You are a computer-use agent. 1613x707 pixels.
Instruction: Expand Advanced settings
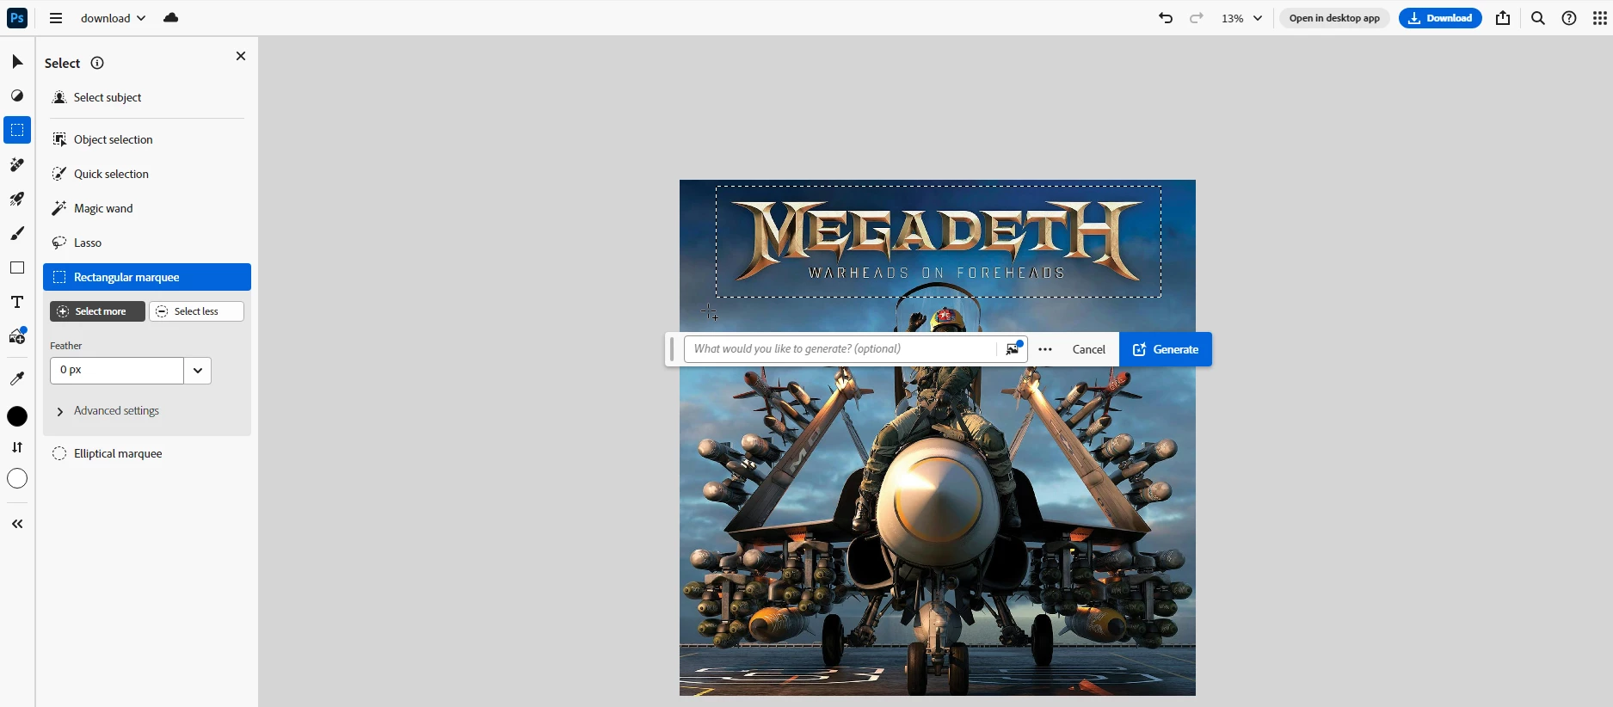pos(108,411)
